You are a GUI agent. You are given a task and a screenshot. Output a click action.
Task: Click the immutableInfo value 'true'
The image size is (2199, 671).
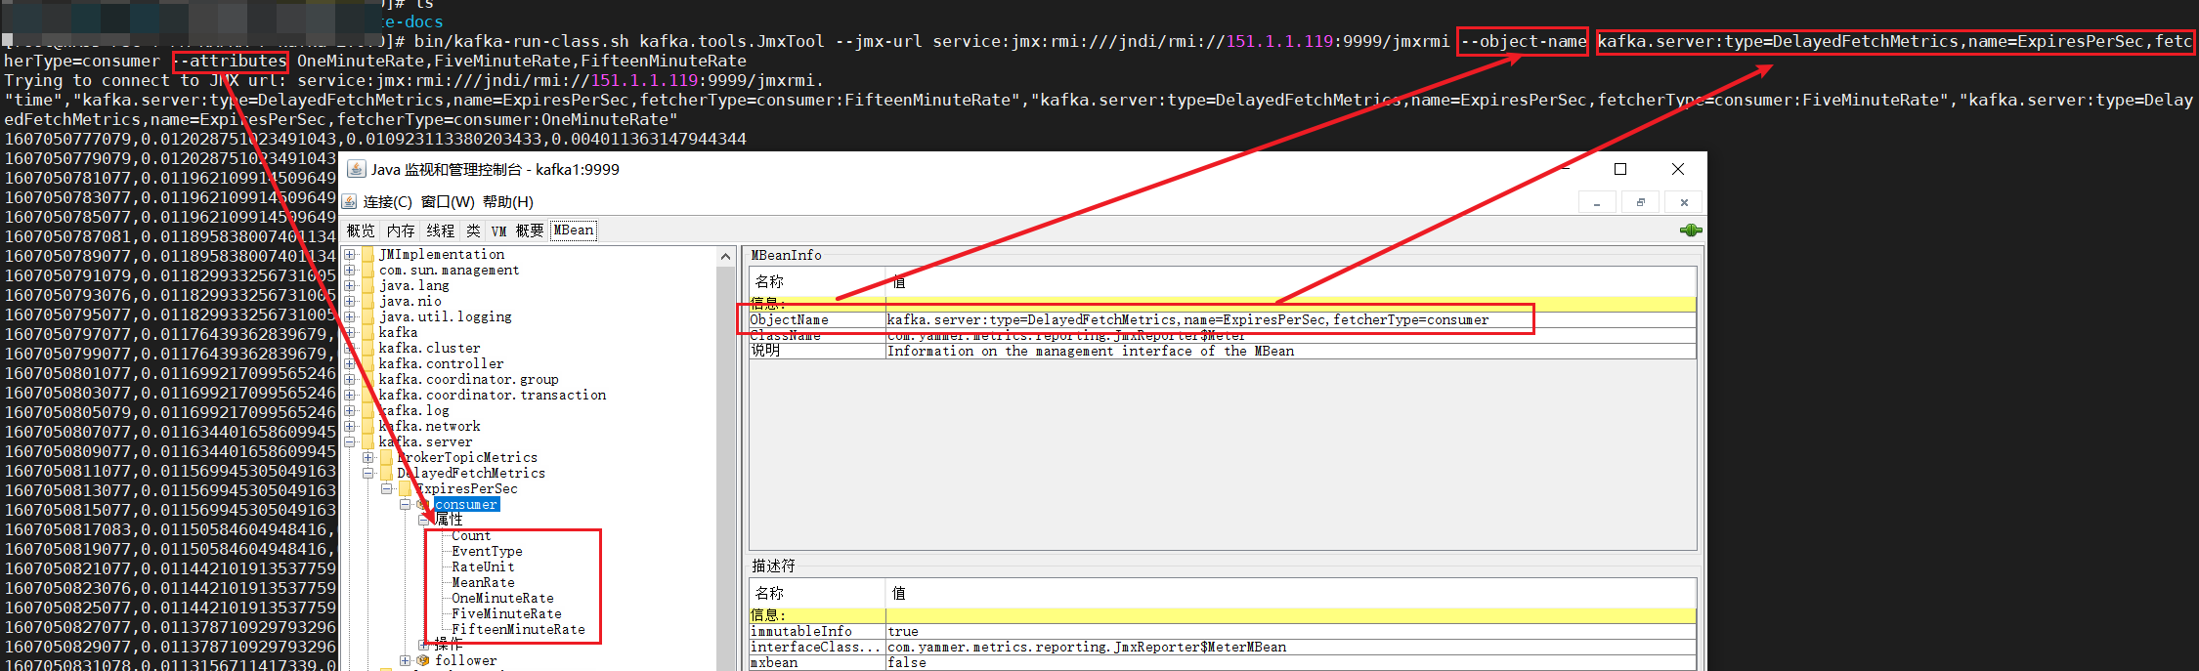(x=1290, y=632)
